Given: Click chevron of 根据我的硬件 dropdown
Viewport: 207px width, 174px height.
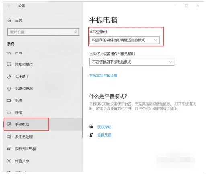Looking at the screenshot, I should coord(156,40).
